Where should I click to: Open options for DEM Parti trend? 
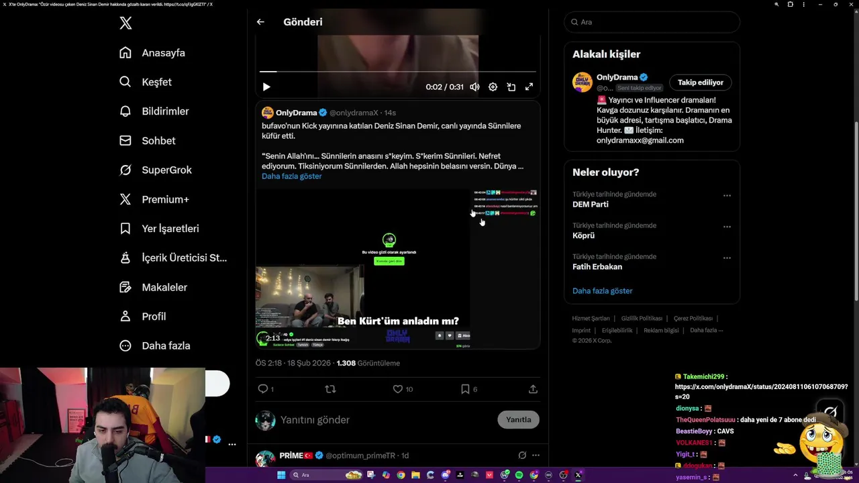(x=727, y=196)
